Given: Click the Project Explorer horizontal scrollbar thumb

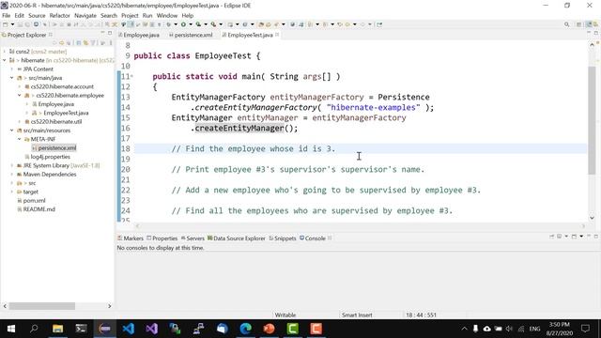Looking at the screenshot, I should (42, 306).
